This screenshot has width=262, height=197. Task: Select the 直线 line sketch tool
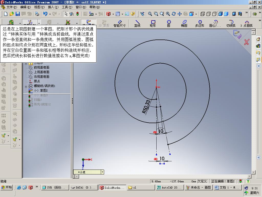[x=137, y=24]
